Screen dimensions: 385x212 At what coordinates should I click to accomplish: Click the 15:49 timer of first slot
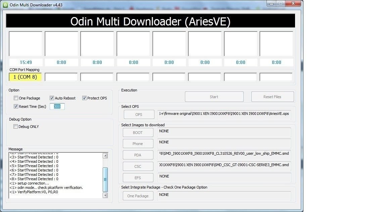26,62
